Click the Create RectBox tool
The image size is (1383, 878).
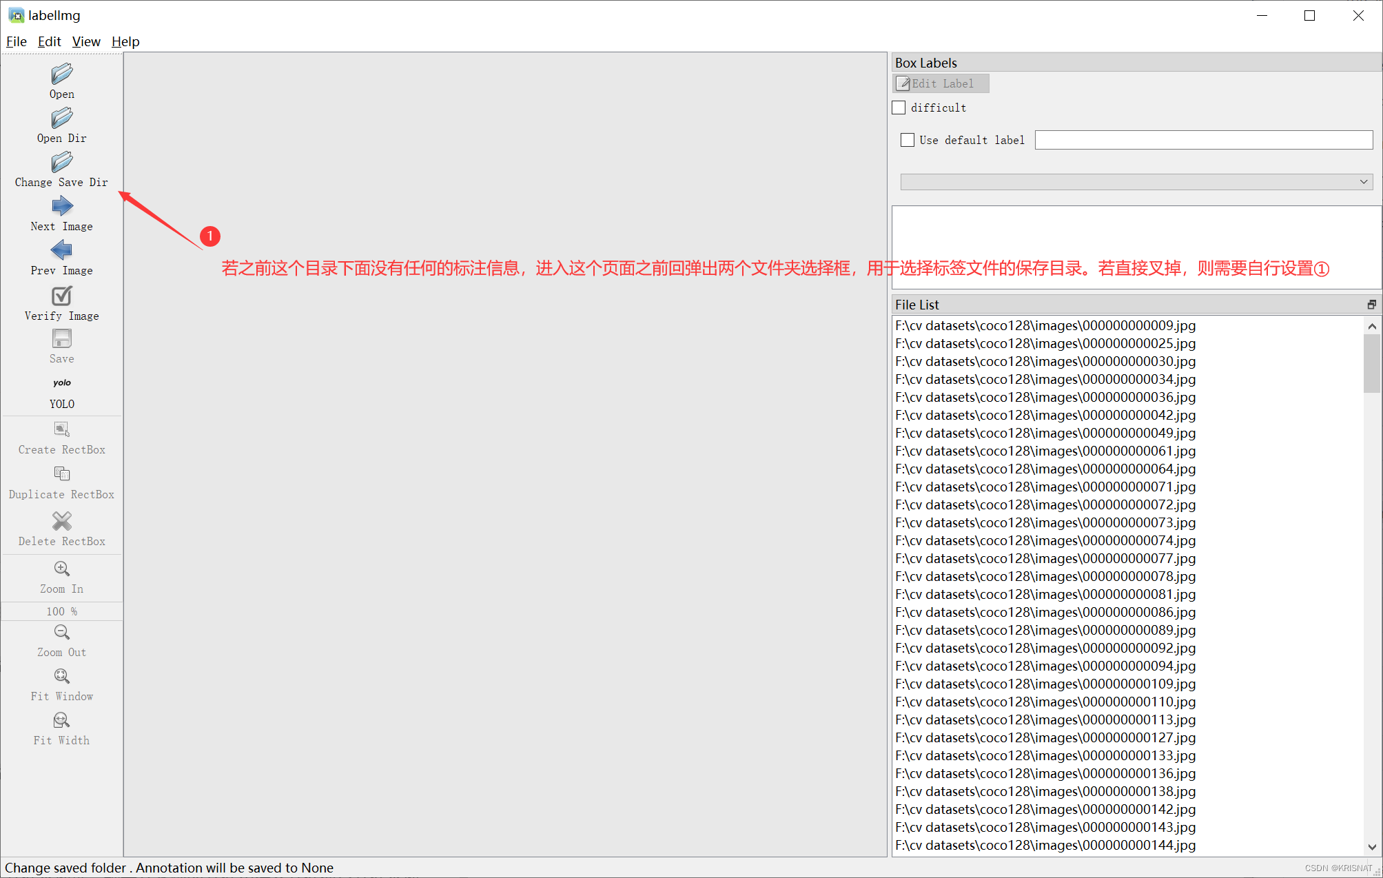tap(61, 429)
